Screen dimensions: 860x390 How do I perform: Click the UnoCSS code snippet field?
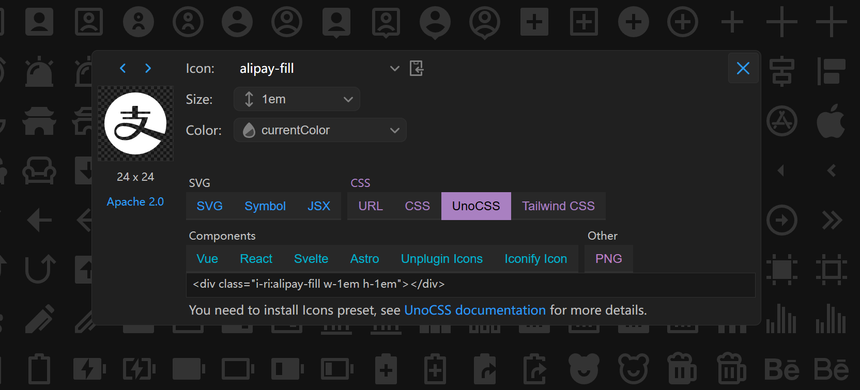click(x=470, y=284)
